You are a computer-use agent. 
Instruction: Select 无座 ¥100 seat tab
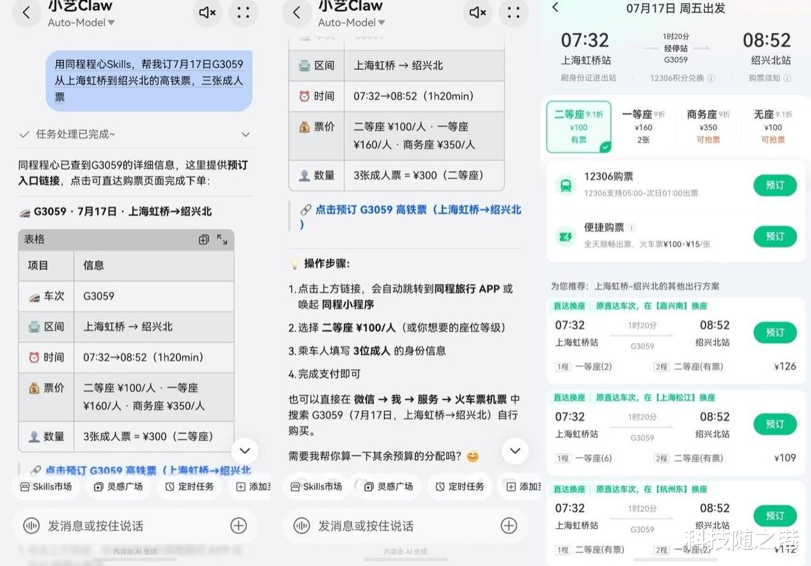point(773,127)
